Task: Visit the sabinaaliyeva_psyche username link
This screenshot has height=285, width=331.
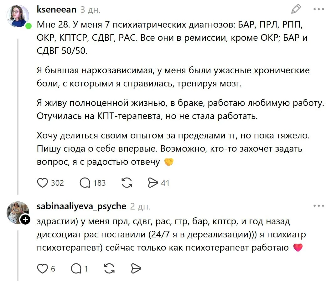Action: tap(81, 206)
